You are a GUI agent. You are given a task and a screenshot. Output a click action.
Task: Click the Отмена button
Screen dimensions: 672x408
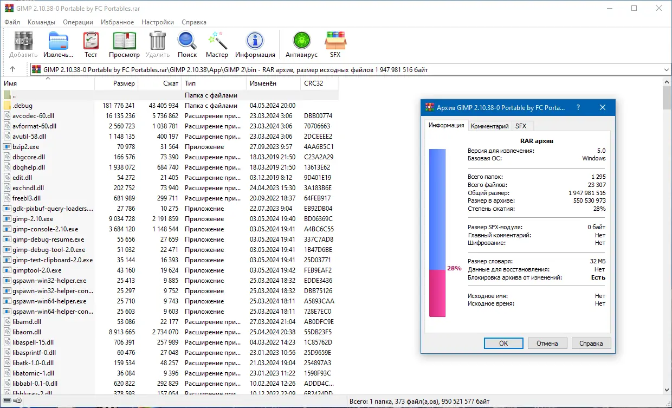(547, 344)
